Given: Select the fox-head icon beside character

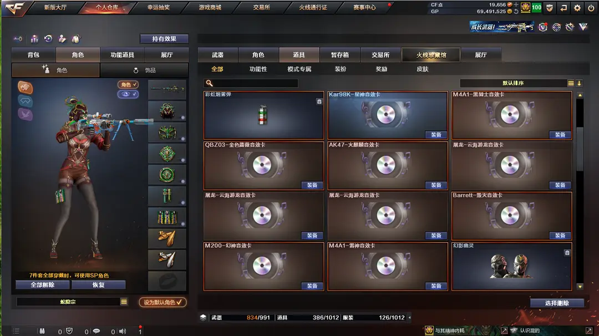Looking at the screenshot, I should tap(25, 88).
